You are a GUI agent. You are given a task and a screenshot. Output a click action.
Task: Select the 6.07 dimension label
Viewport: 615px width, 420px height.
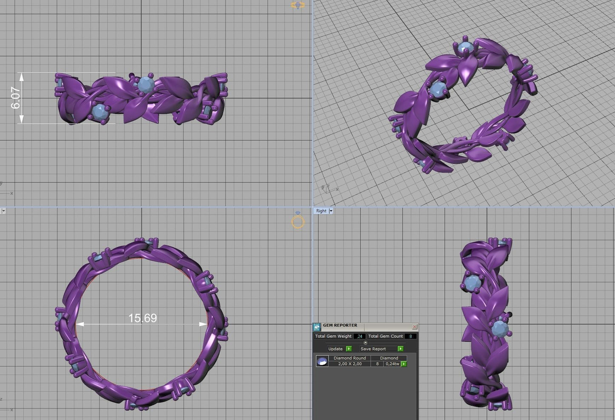click(16, 98)
